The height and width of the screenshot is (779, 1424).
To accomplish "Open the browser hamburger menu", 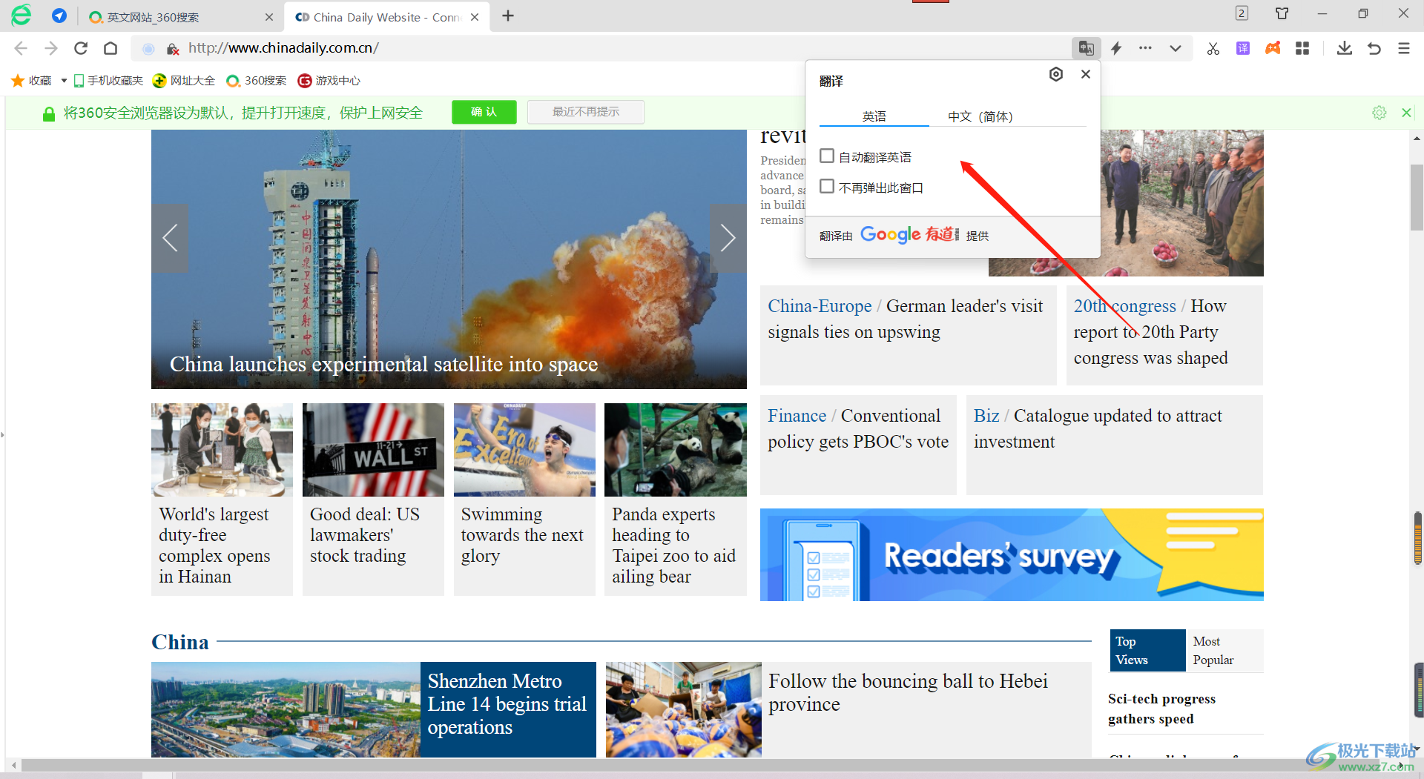I will click(x=1403, y=48).
